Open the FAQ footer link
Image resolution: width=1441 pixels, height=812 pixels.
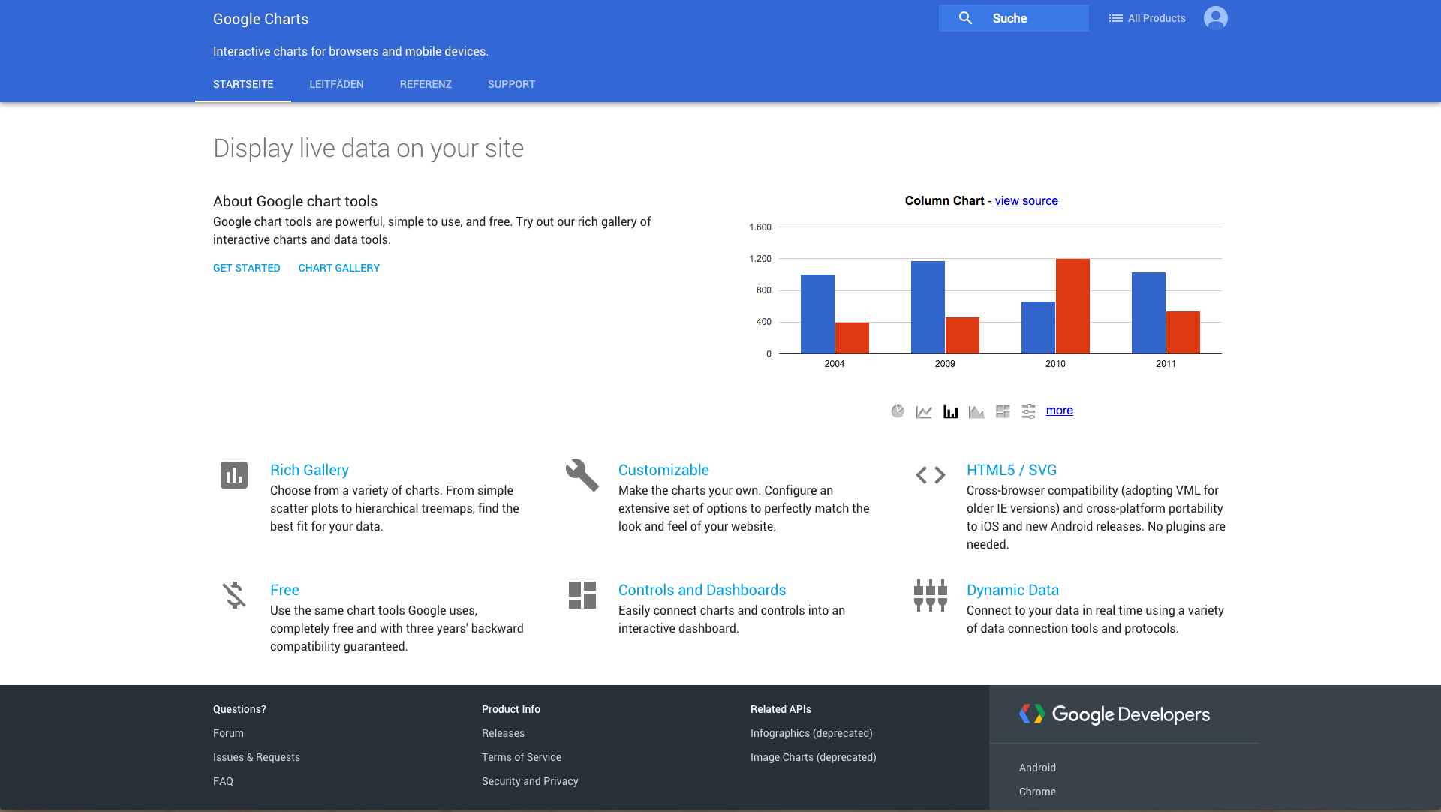click(x=223, y=781)
